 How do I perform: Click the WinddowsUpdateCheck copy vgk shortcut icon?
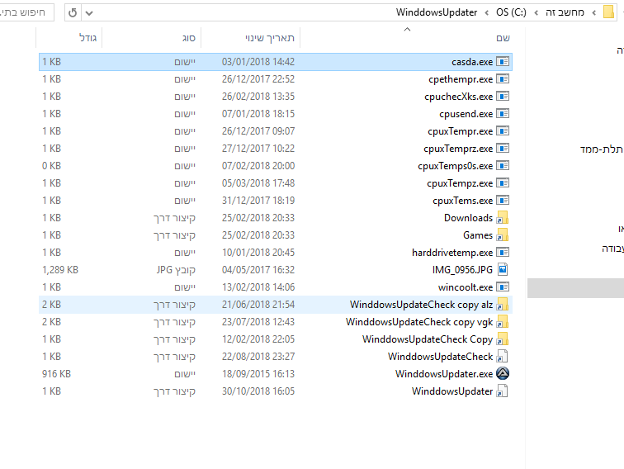503,322
